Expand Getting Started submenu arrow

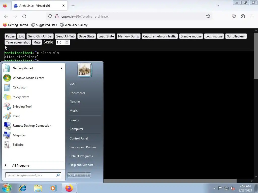click(61, 68)
